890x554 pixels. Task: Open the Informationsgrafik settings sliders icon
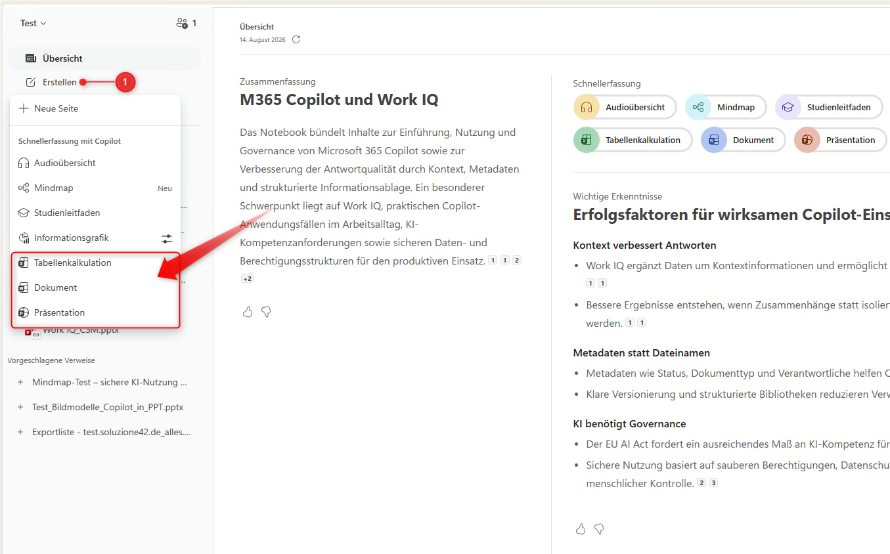pyautogui.click(x=167, y=238)
